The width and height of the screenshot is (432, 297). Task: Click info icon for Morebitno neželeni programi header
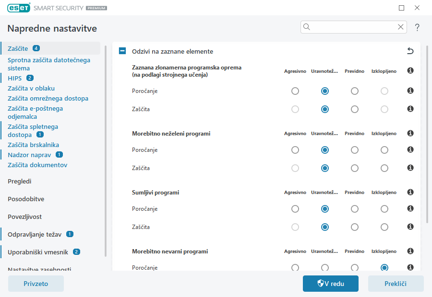click(x=410, y=134)
